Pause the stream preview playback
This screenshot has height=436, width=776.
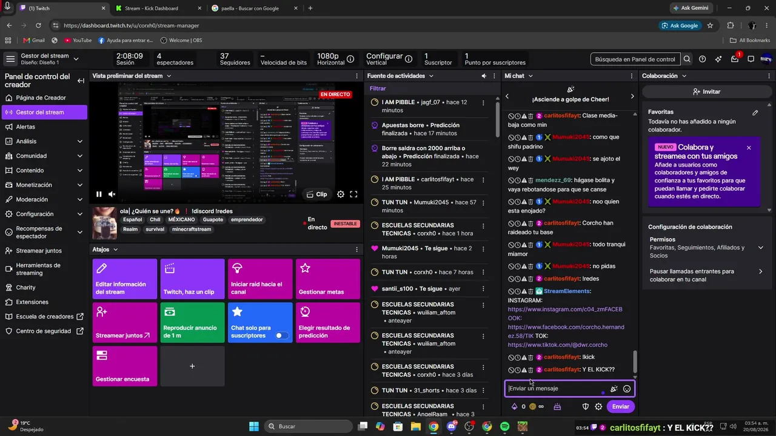(x=99, y=194)
